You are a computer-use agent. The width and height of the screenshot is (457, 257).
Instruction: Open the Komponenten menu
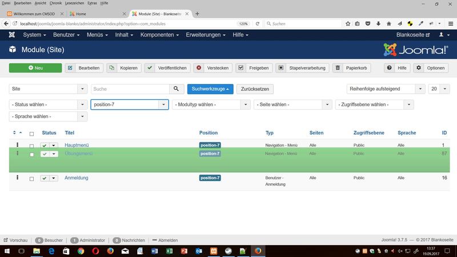coord(159,35)
